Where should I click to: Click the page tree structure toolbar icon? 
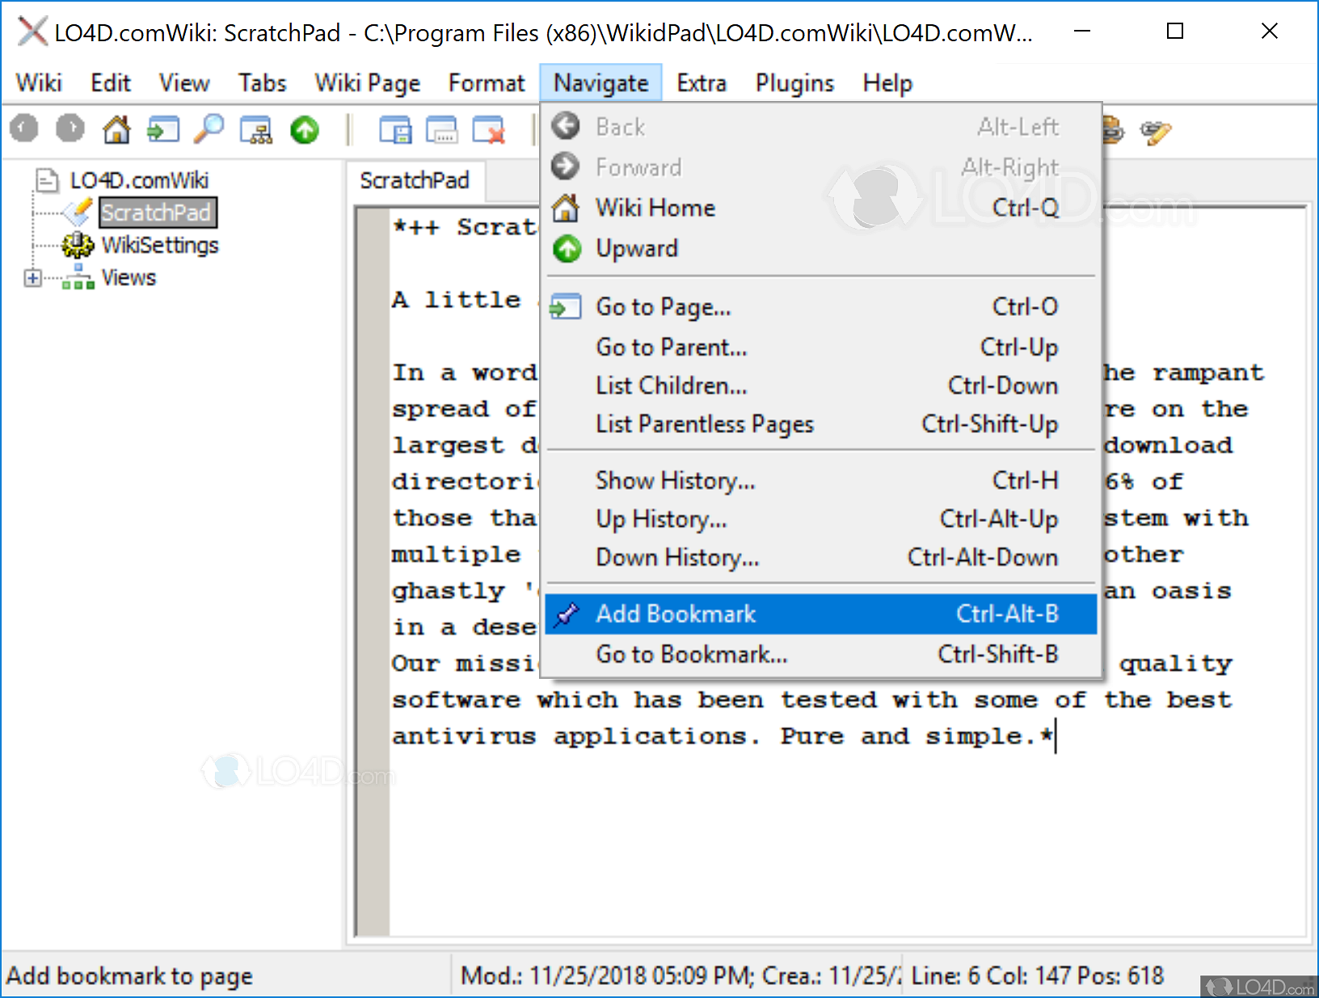256,130
